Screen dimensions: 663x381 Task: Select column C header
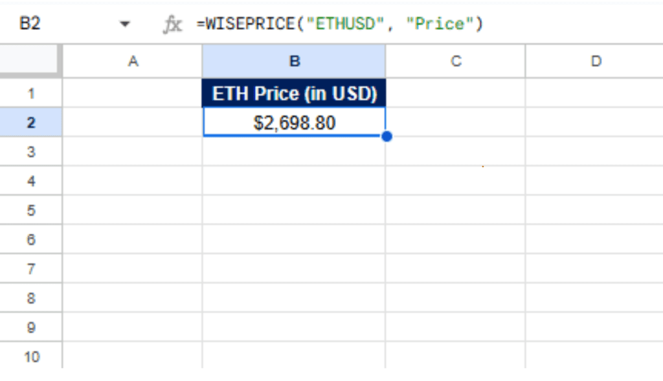click(456, 62)
